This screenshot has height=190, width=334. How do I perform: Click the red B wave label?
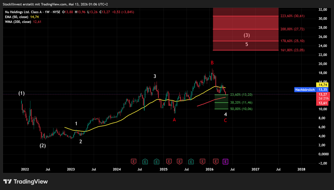point(212,62)
